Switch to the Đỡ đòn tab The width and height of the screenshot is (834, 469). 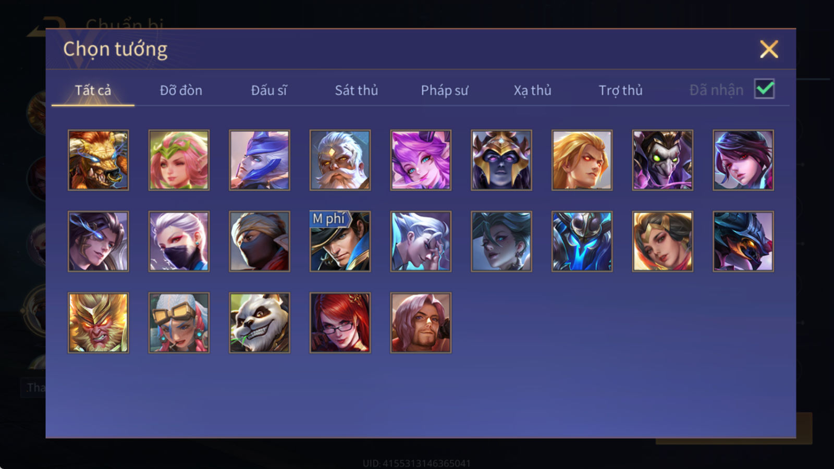[181, 90]
